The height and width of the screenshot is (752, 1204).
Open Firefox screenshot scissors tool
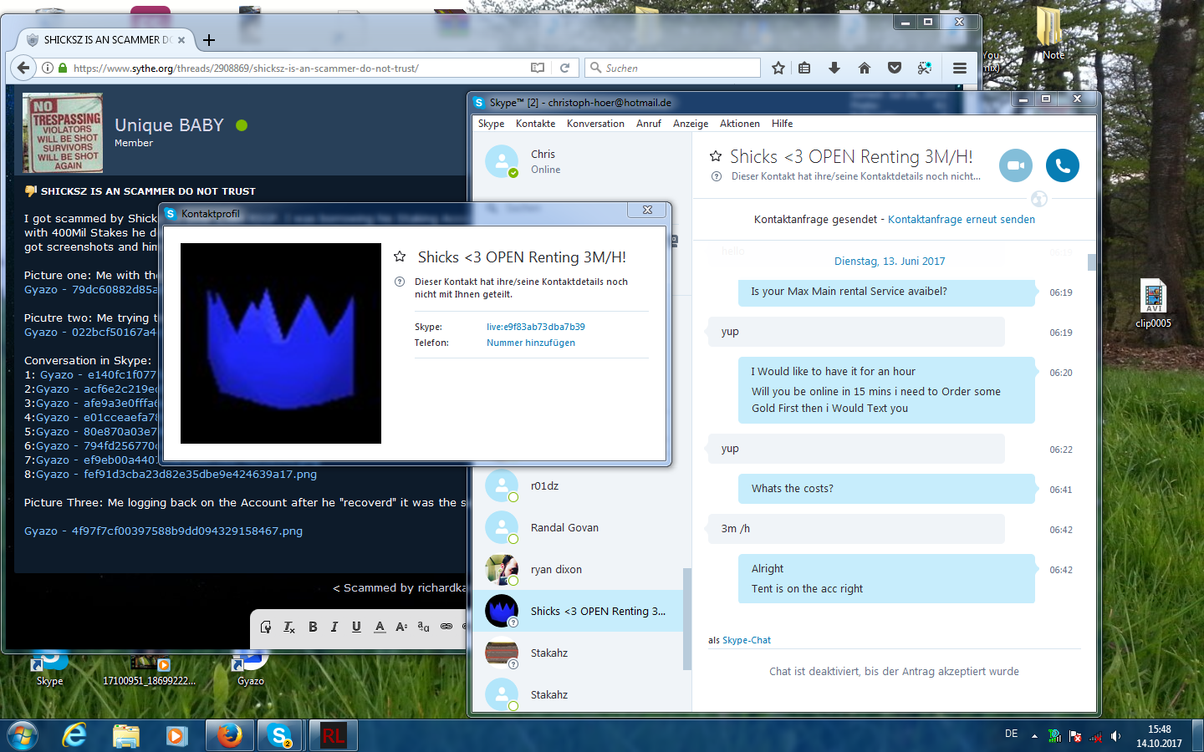pos(925,68)
